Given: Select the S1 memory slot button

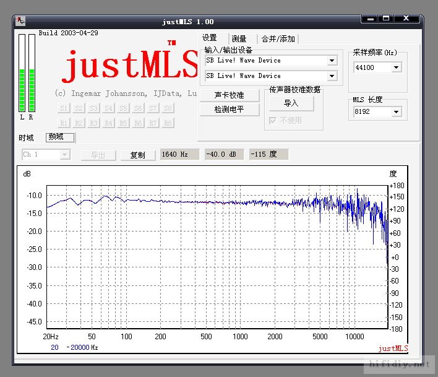Looking at the screenshot, I should (x=64, y=108).
